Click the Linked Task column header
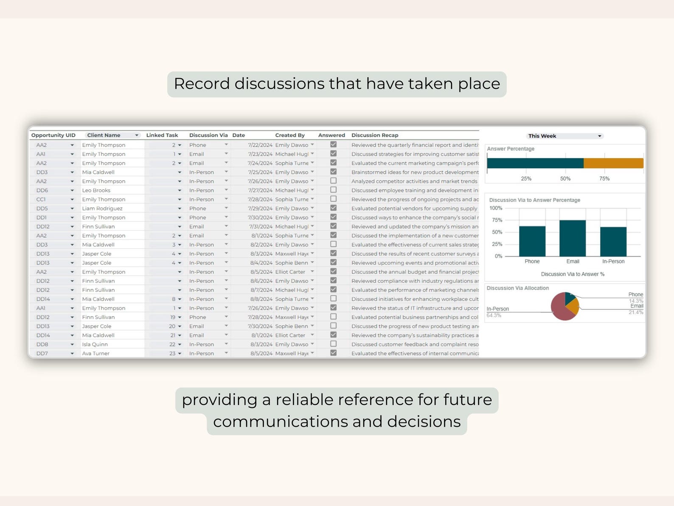 162,136
